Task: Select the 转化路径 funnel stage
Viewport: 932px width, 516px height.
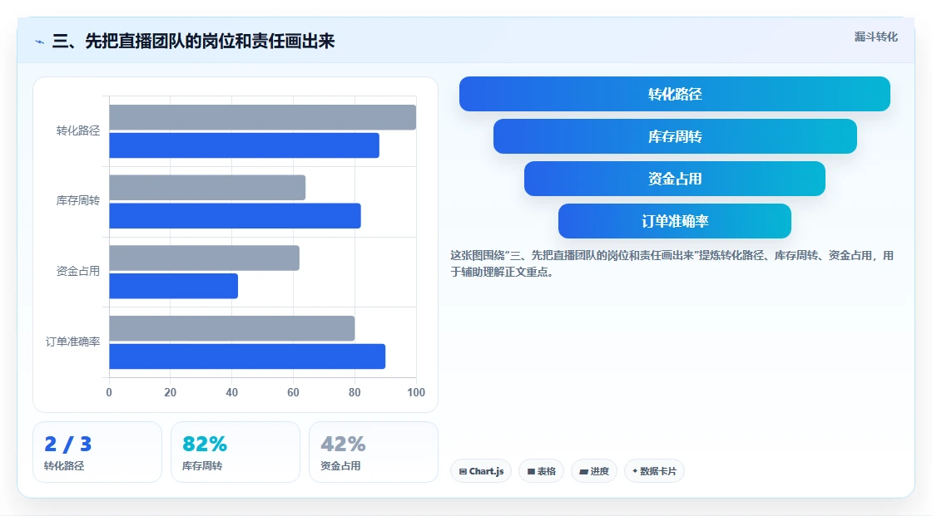Action: pos(675,94)
